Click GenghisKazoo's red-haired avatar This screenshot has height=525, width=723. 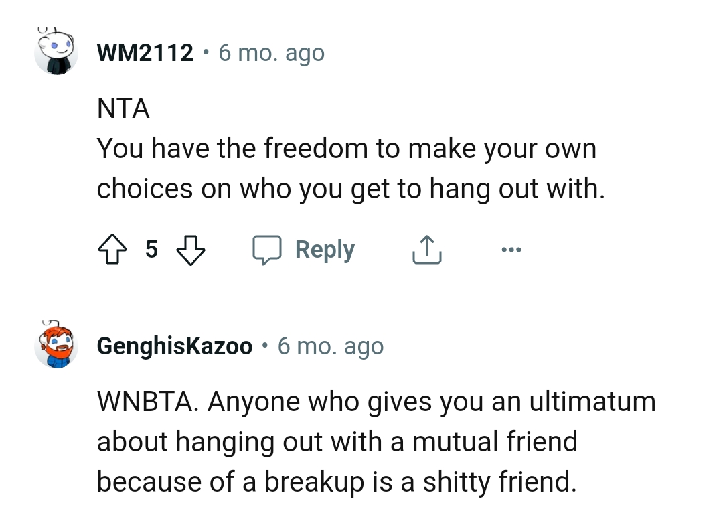[57, 346]
